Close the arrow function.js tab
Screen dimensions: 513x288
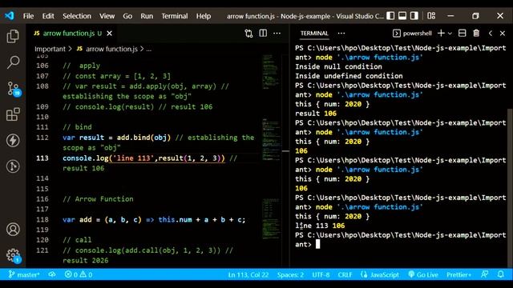tap(110, 34)
